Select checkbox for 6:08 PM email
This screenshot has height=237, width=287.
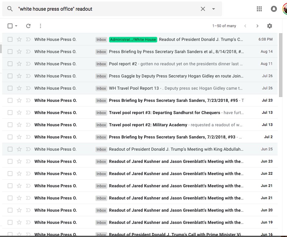click(x=10, y=39)
